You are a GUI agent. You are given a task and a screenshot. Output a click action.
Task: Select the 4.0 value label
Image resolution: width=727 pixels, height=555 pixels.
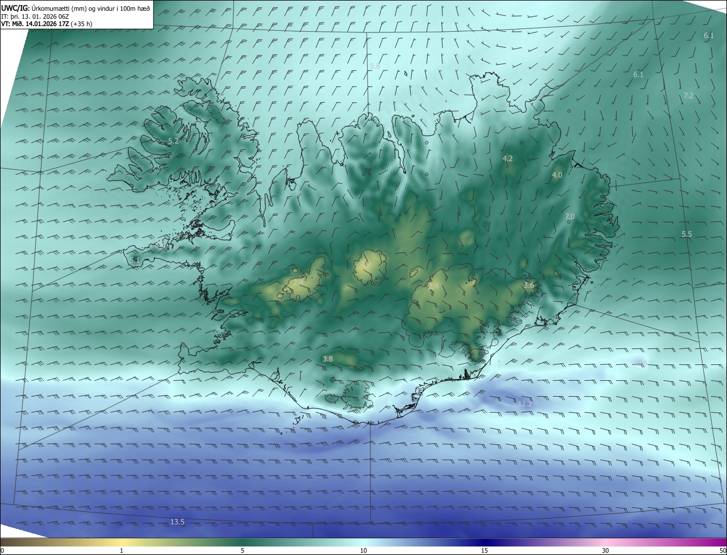[557, 175]
